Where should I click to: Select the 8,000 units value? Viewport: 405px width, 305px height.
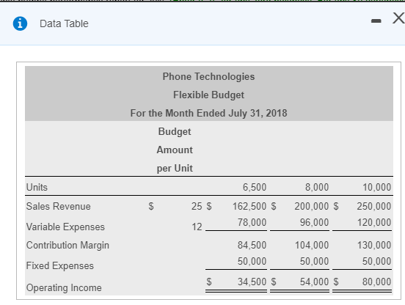317,187
